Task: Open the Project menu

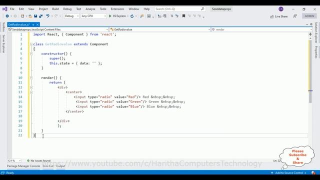Action: [43, 9]
